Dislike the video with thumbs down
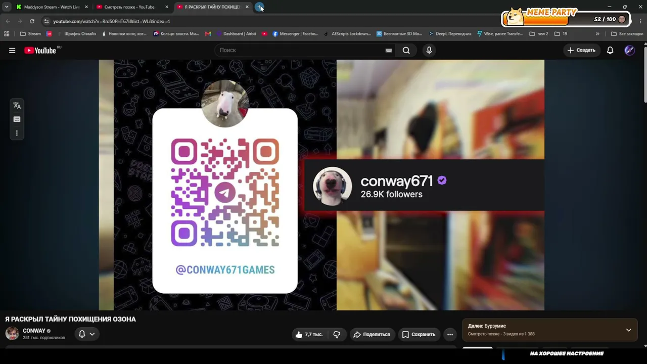Viewport: 647px width, 364px height. pyautogui.click(x=337, y=334)
